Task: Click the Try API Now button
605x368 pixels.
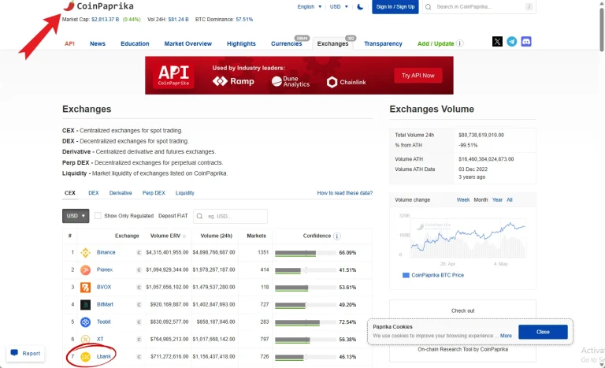Action: 418,76
